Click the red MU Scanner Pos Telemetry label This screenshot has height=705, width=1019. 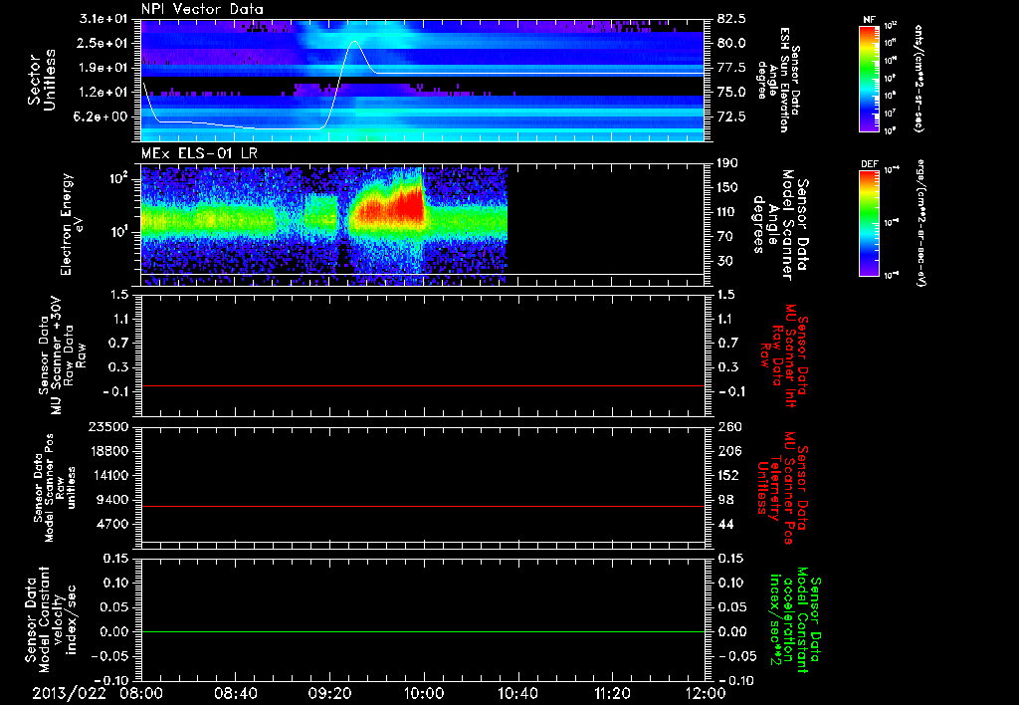(782, 488)
